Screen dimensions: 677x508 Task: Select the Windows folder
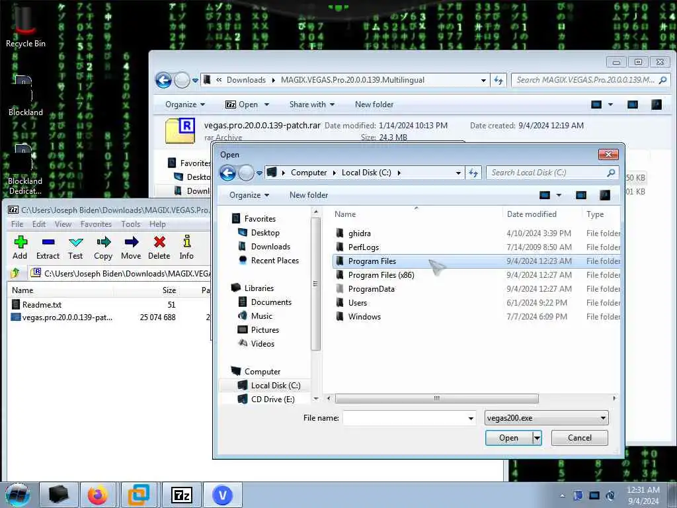coord(477,316)
